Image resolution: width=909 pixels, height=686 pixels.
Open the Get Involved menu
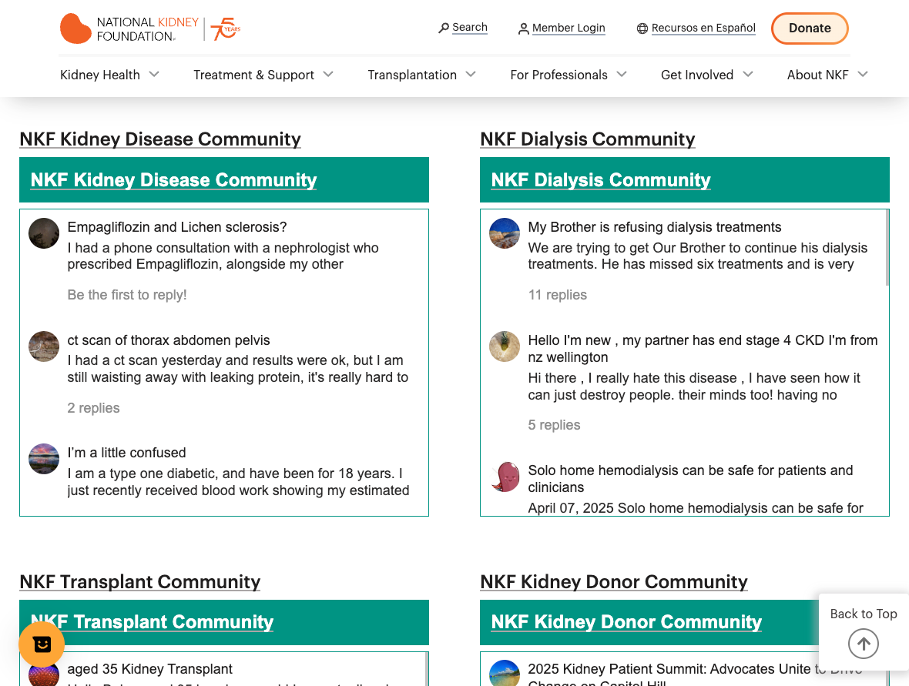pyautogui.click(x=697, y=75)
